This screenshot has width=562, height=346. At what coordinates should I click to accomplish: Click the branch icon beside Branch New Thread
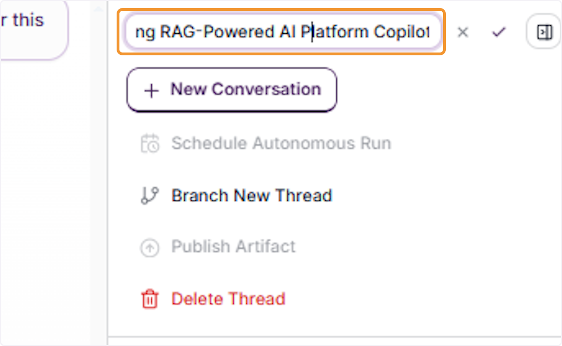tap(150, 196)
